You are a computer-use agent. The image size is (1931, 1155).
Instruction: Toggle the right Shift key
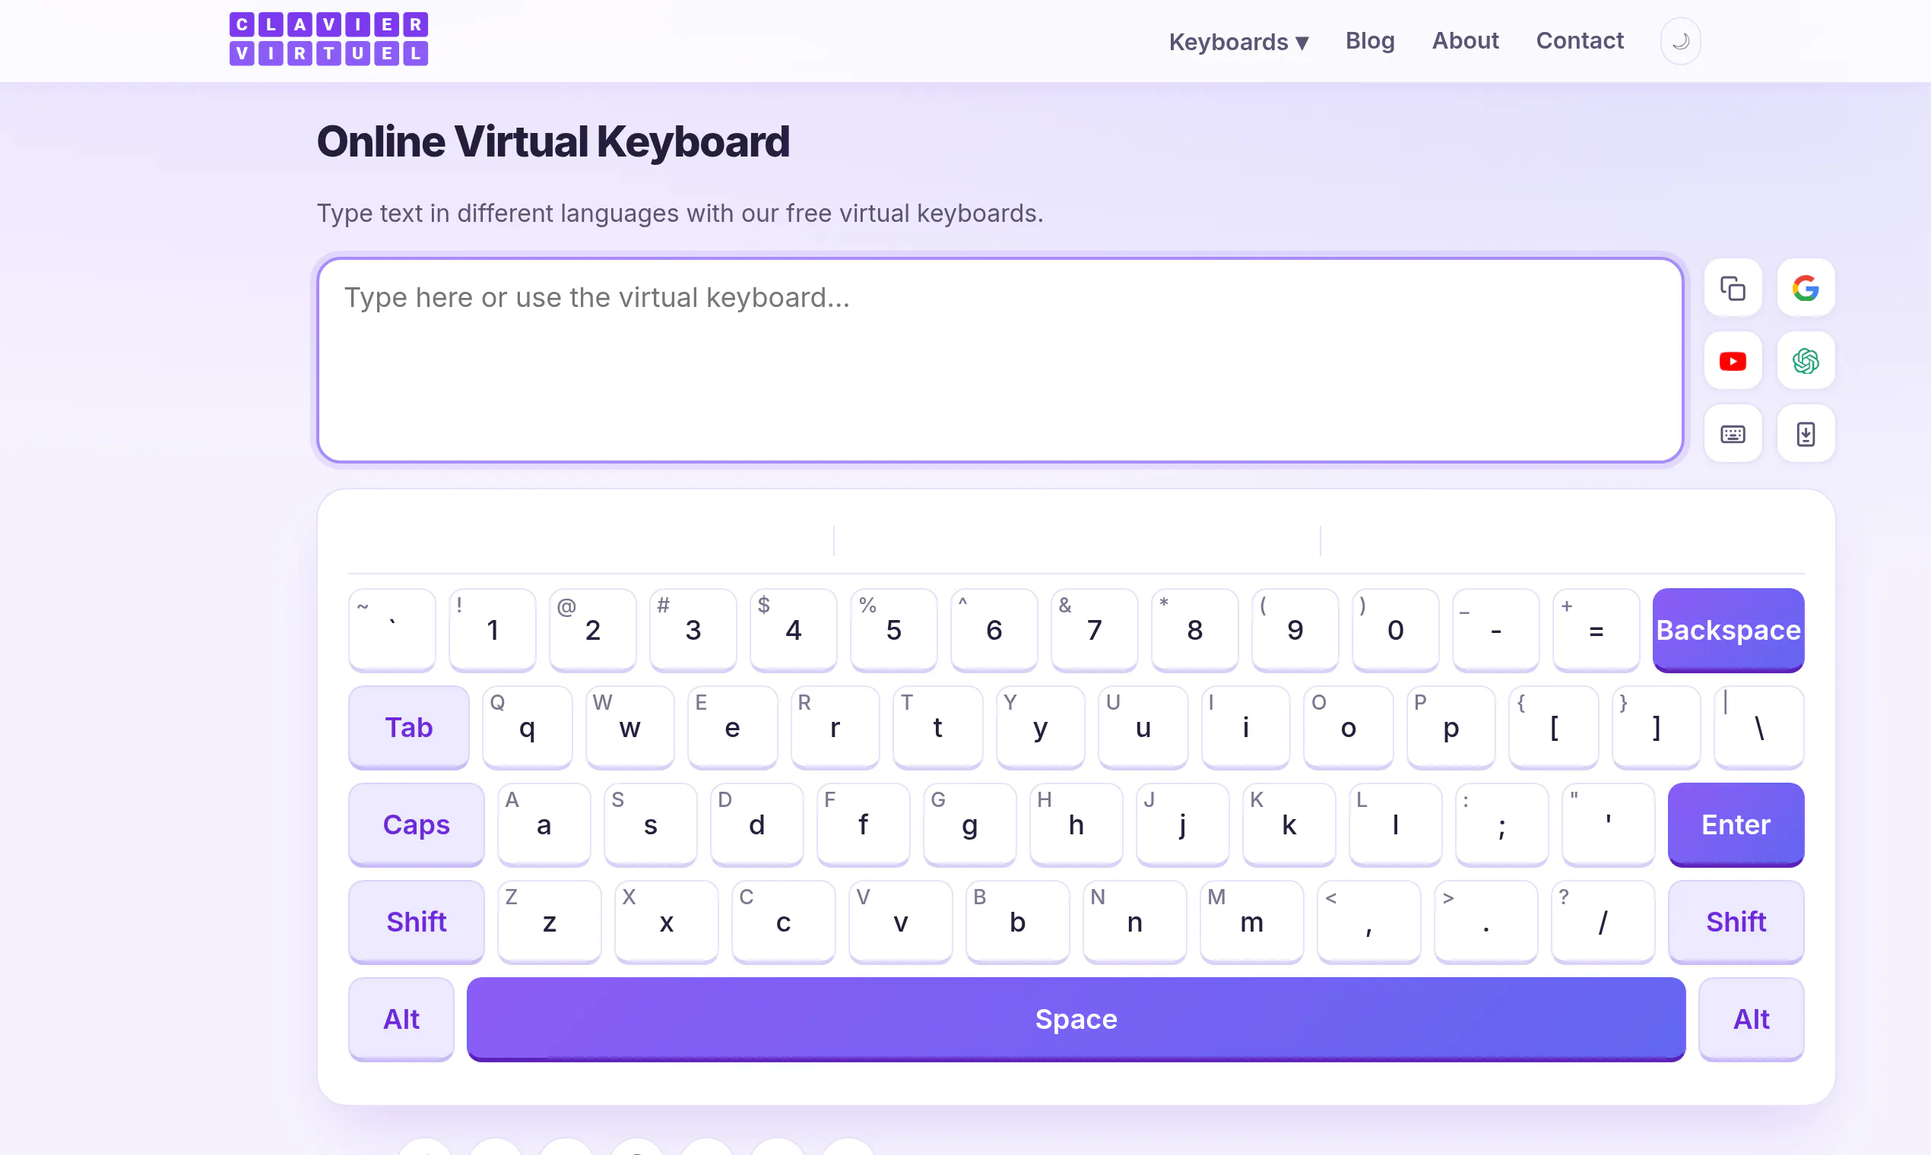[1736, 922]
